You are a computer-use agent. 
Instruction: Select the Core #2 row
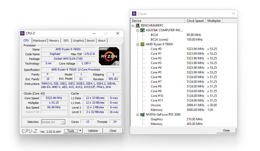(x=184, y=58)
